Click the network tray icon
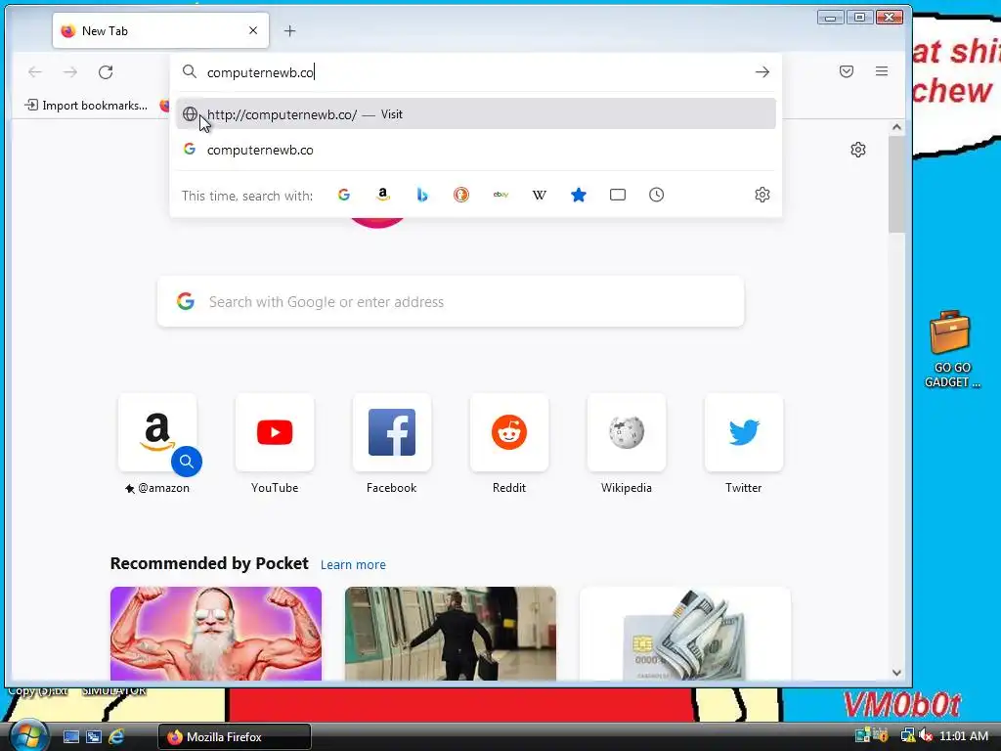Image resolution: width=1001 pixels, height=751 pixels. (x=907, y=736)
